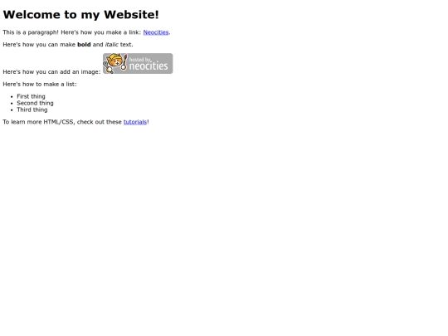The width and height of the screenshot is (448, 336).
Task: Click the bullet before 'Second thing'
Action: click(x=12, y=104)
